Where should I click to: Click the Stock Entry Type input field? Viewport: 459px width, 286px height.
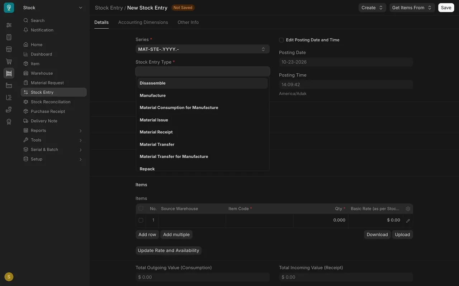203,71
